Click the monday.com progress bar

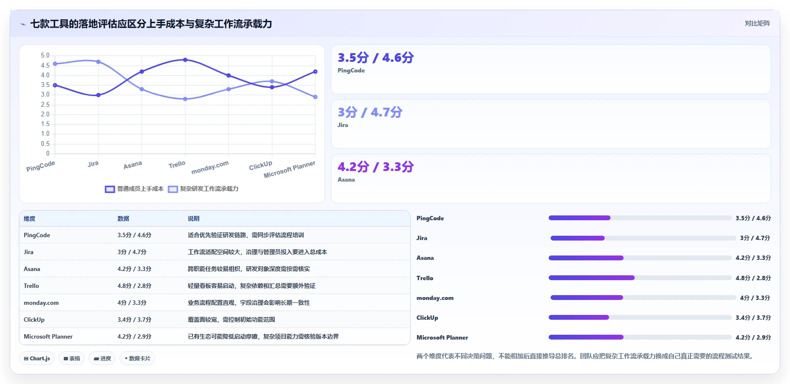[643, 298]
